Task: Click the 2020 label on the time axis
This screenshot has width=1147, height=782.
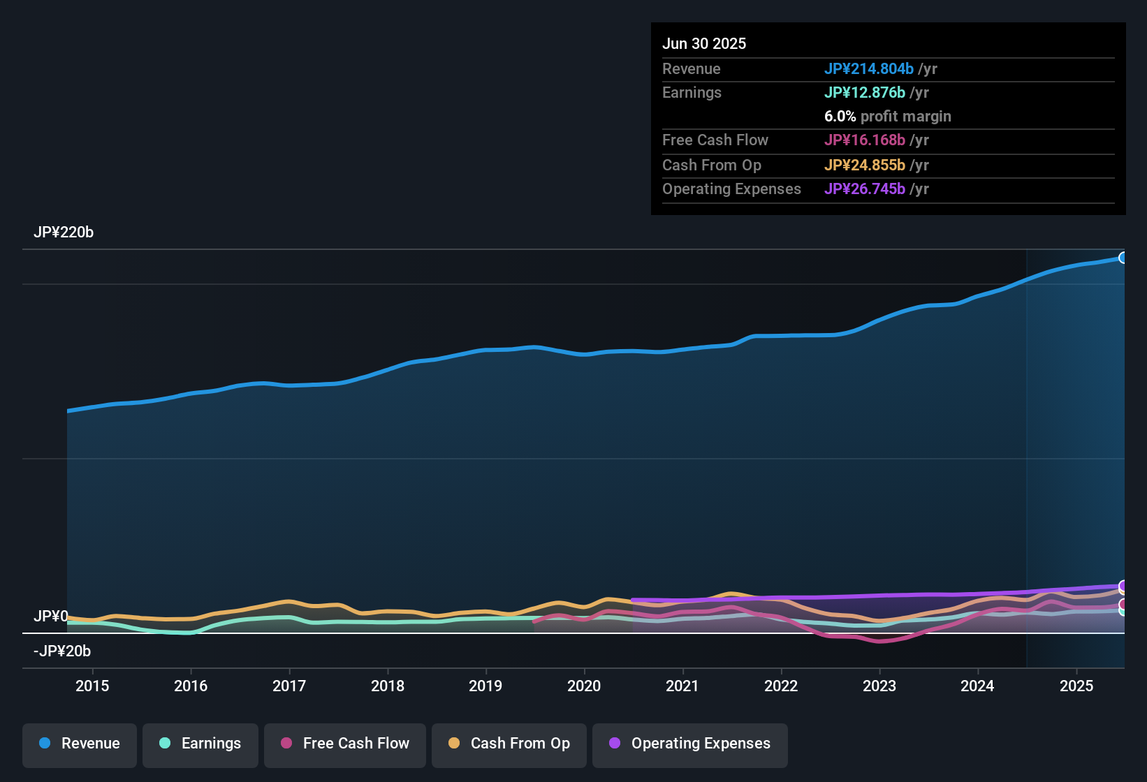Action: pos(585,686)
